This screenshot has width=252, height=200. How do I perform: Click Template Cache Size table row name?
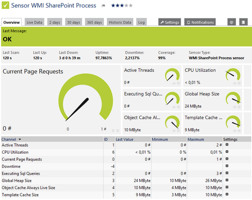point(20,194)
